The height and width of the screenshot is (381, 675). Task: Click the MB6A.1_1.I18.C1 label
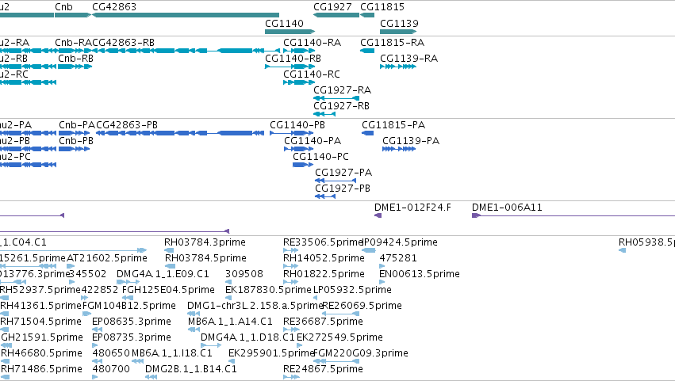point(172,354)
